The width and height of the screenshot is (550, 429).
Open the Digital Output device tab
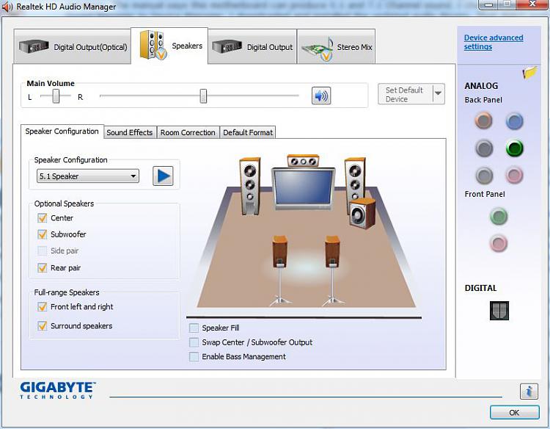(252, 47)
